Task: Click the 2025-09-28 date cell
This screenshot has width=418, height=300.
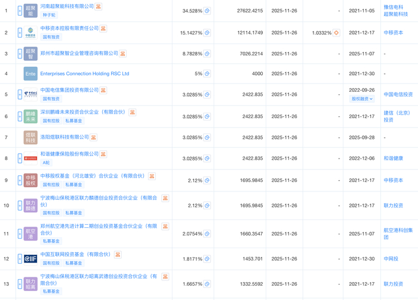Action: [362, 138]
